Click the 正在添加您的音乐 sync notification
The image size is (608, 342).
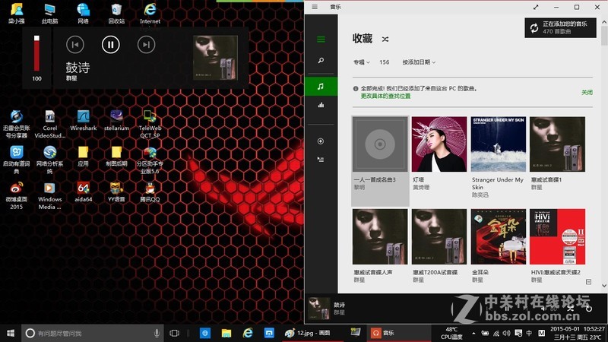tap(560, 27)
